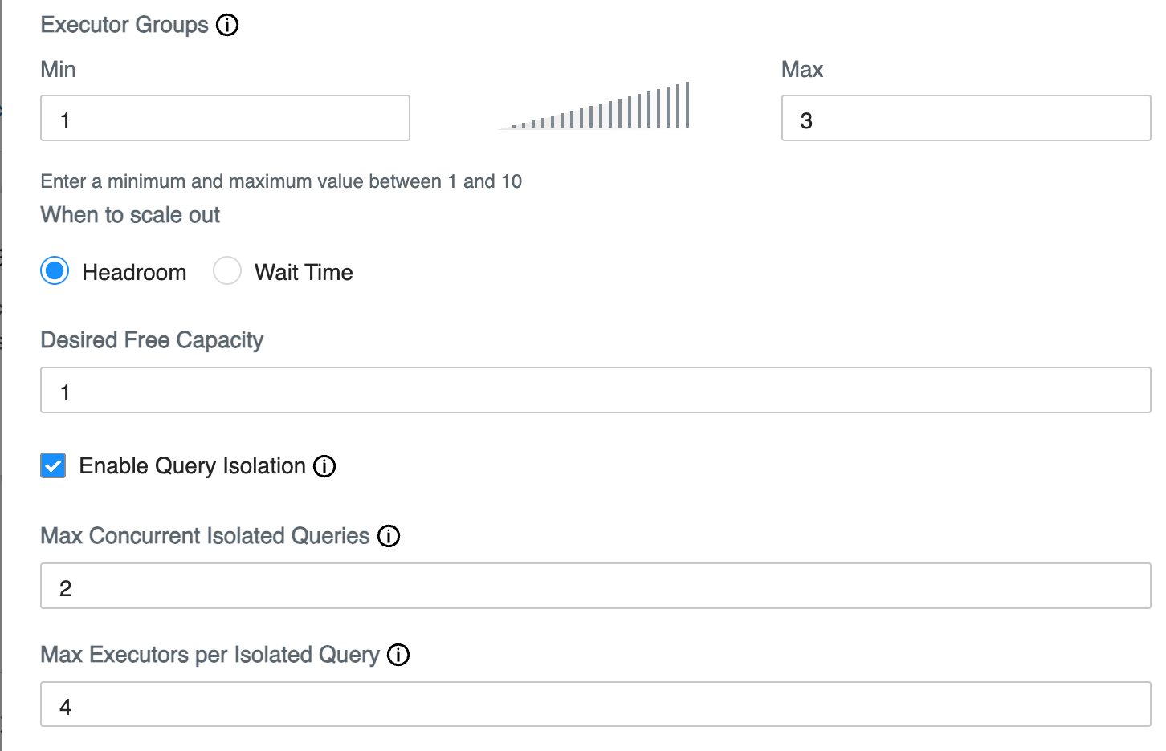This screenshot has width=1166, height=751.
Task: Uncheck the Enable Query Isolation checkbox
Action: coord(53,465)
